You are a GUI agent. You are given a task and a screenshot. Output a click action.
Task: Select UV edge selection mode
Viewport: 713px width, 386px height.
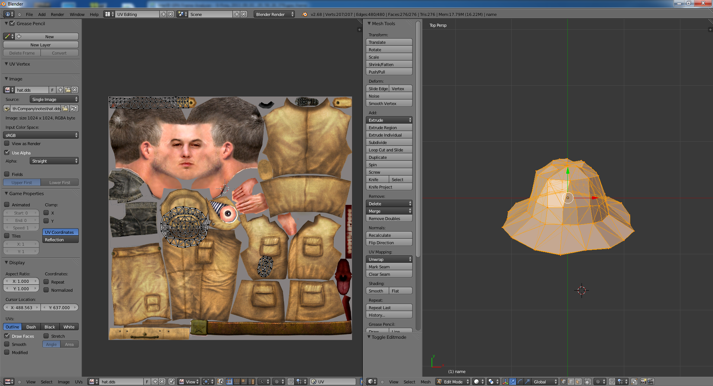(237, 382)
